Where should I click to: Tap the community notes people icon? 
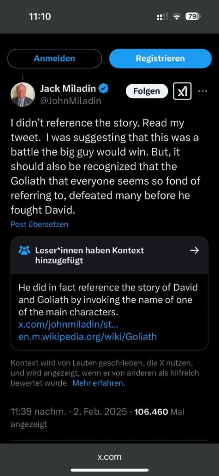click(x=24, y=250)
